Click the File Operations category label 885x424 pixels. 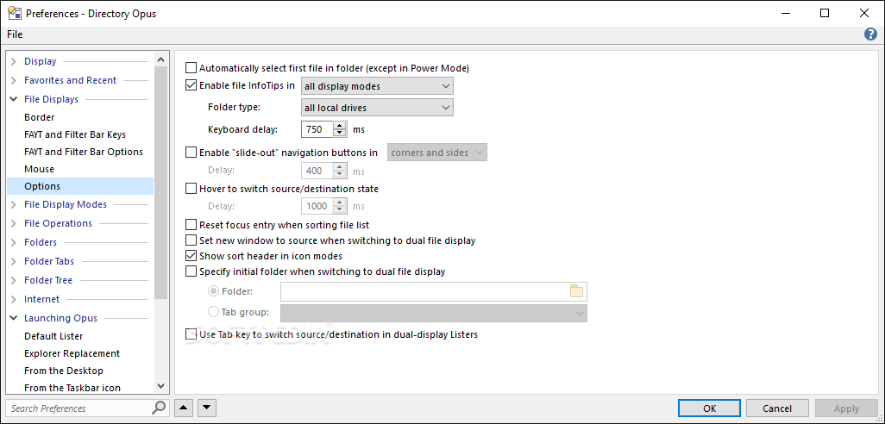58,224
